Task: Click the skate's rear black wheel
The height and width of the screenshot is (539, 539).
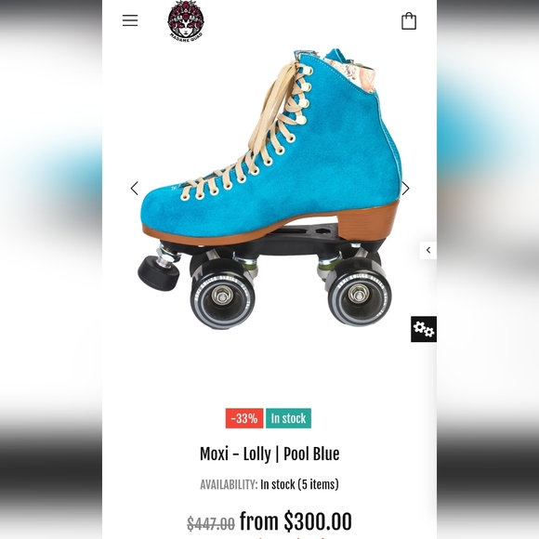Action: (x=358, y=292)
